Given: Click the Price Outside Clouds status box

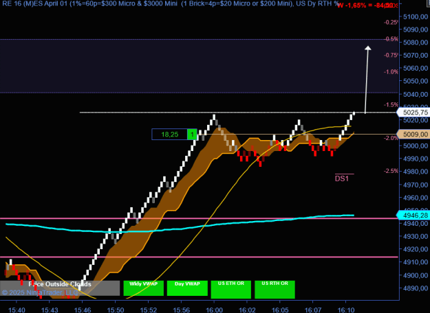Looking at the screenshot, I should coord(60,288).
